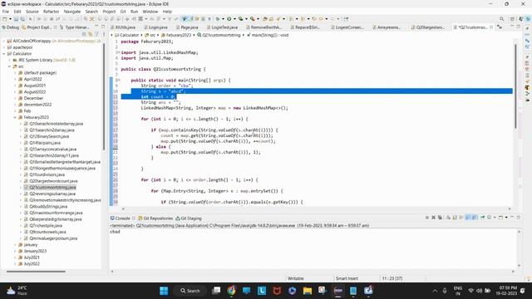Open File Explorer from the taskbar
Image resolution: width=532 pixels, height=299 pixels.
[x=308, y=291]
